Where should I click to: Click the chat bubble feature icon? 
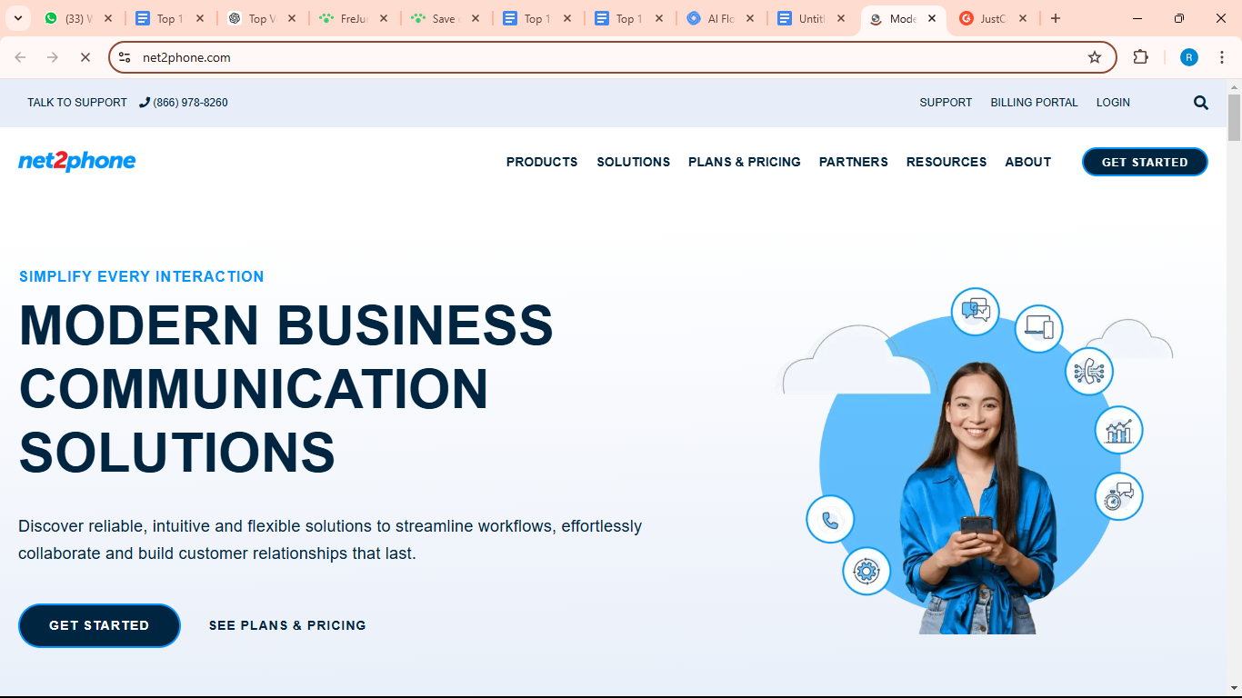pyautogui.click(x=975, y=310)
